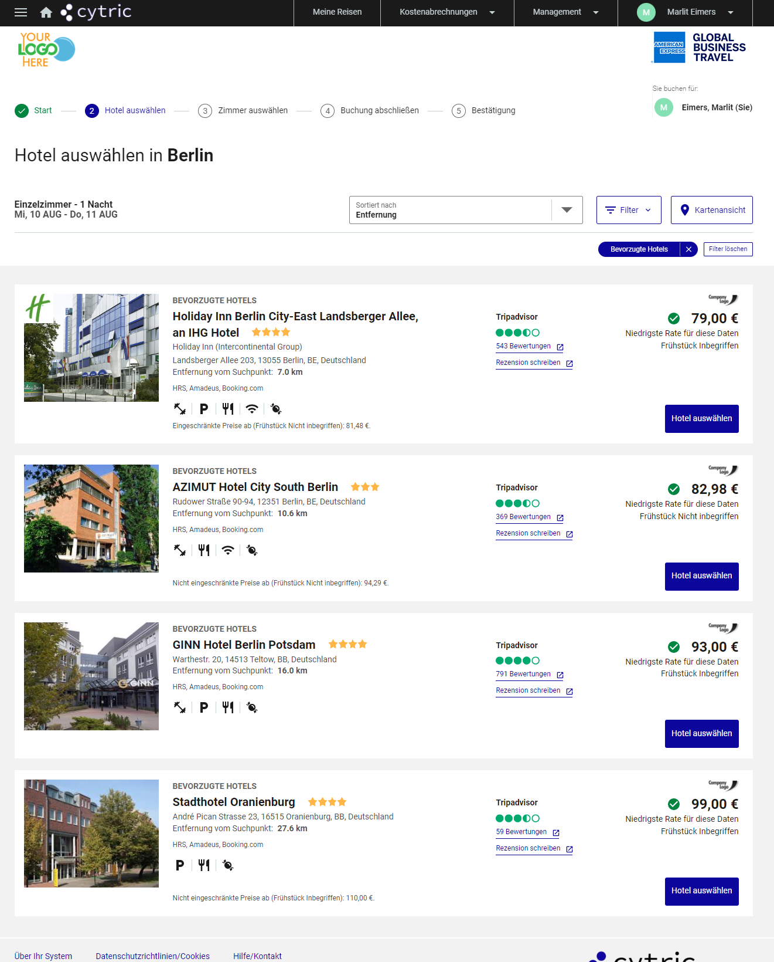Open Über Ihr System footer link

(x=43, y=956)
